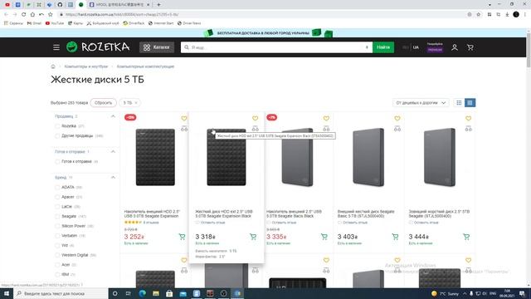The height and width of the screenshot is (299, 531).
Task: Go to home via breadcrumb house icon
Action: point(53,66)
